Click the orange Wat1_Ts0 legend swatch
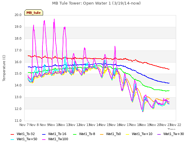This screenshot has width=194, height=145. coord(102,134)
